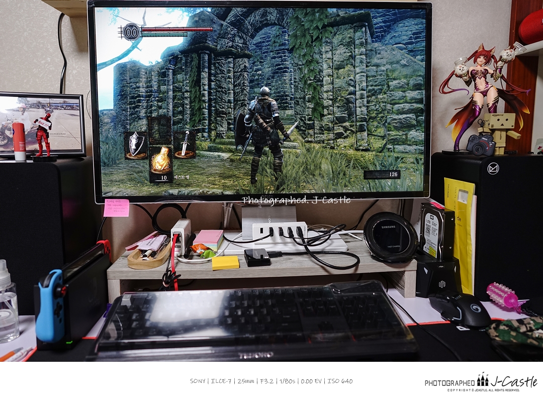Image resolution: width=543 pixels, height=402 pixels.
Task: Select the sword icon in the right equipment slot
Action: [185, 144]
